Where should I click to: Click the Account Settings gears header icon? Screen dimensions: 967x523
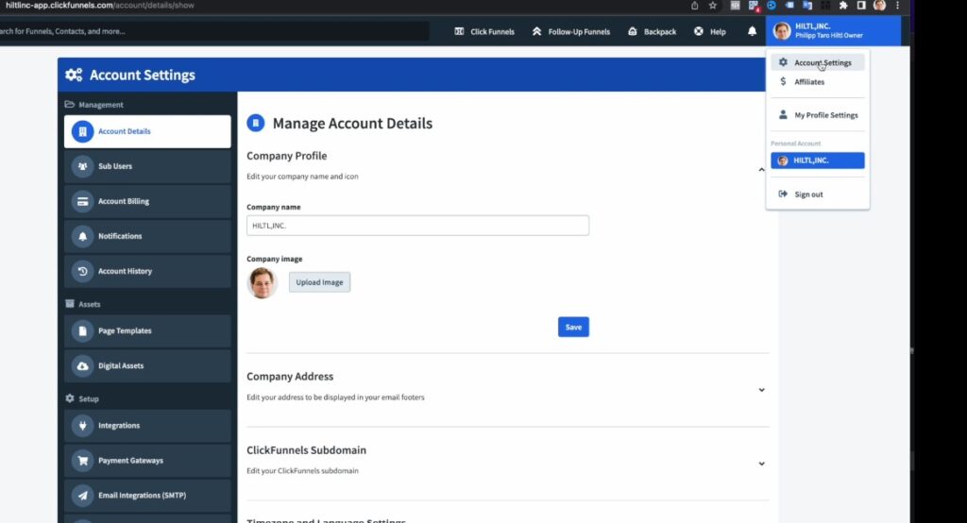tap(74, 75)
